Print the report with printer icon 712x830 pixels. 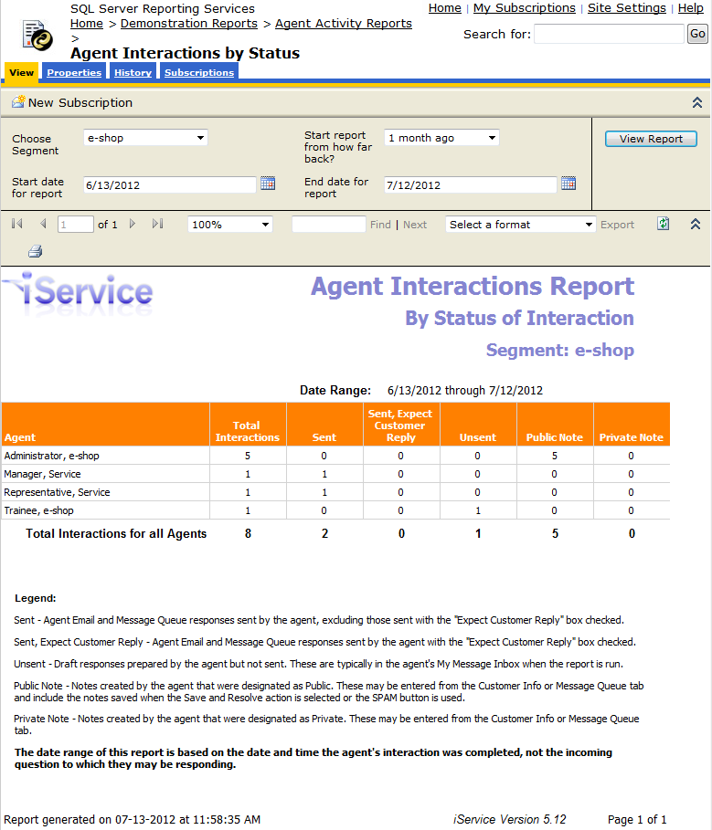(36, 251)
